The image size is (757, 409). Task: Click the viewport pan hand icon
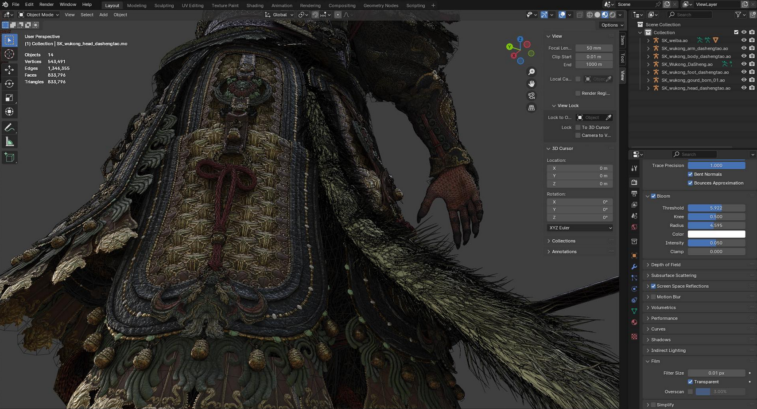tap(532, 84)
